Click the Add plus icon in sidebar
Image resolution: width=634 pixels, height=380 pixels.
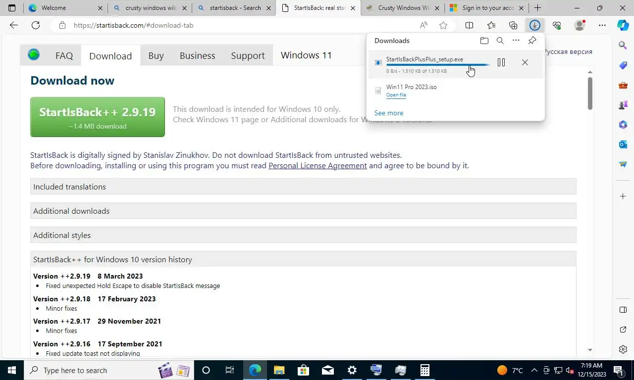coord(623,196)
